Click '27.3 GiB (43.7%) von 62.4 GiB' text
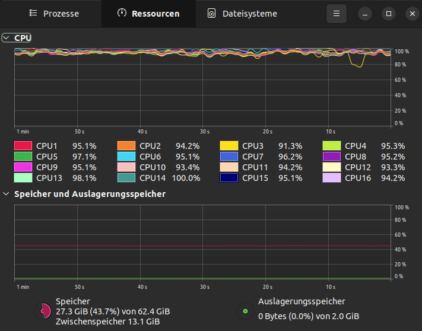 tap(113, 311)
